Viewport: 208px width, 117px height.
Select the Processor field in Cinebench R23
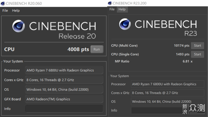(x=168, y=84)
